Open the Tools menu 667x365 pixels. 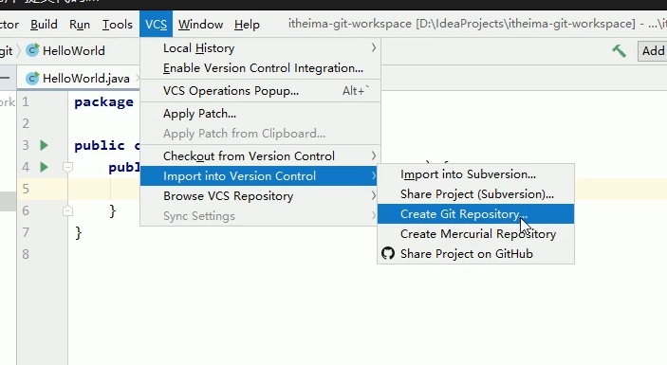click(118, 25)
